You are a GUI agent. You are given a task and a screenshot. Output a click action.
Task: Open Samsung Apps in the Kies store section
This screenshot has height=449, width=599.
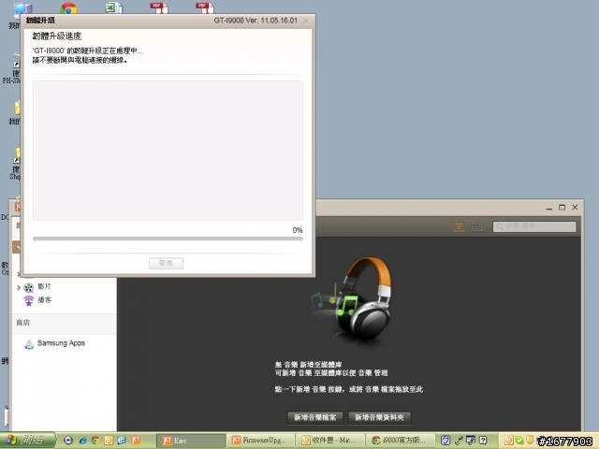[61, 343]
